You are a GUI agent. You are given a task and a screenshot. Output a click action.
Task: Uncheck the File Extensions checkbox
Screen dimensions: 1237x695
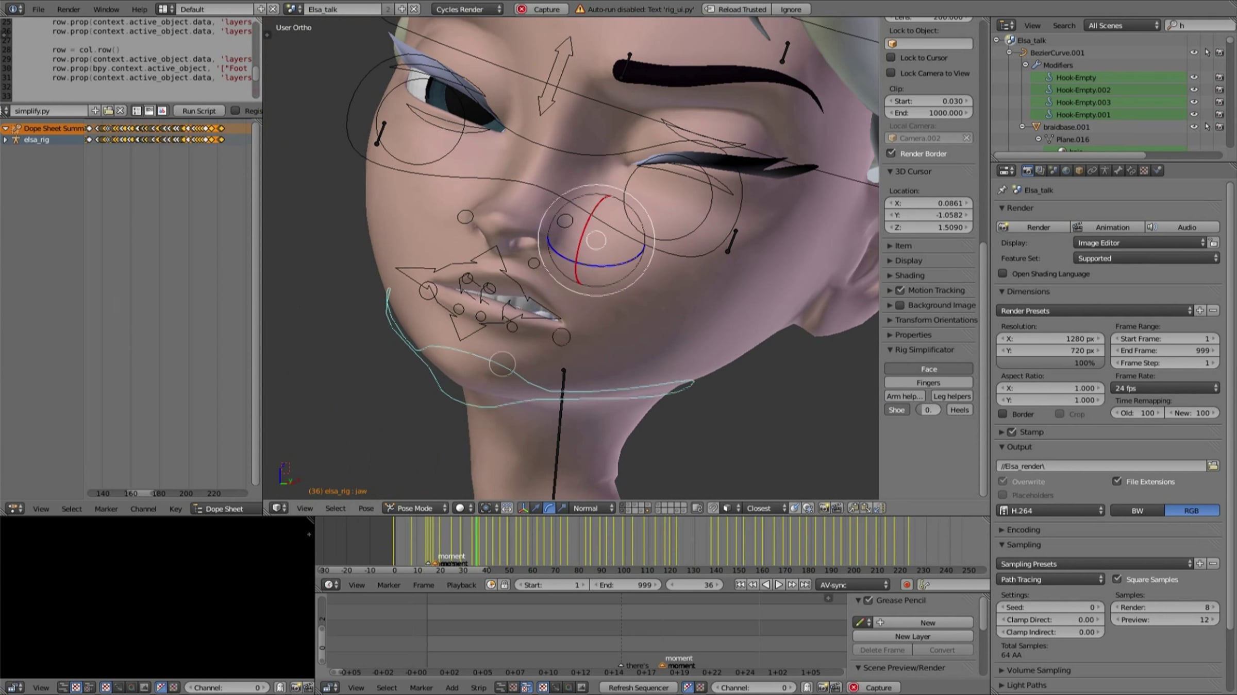pyautogui.click(x=1117, y=481)
